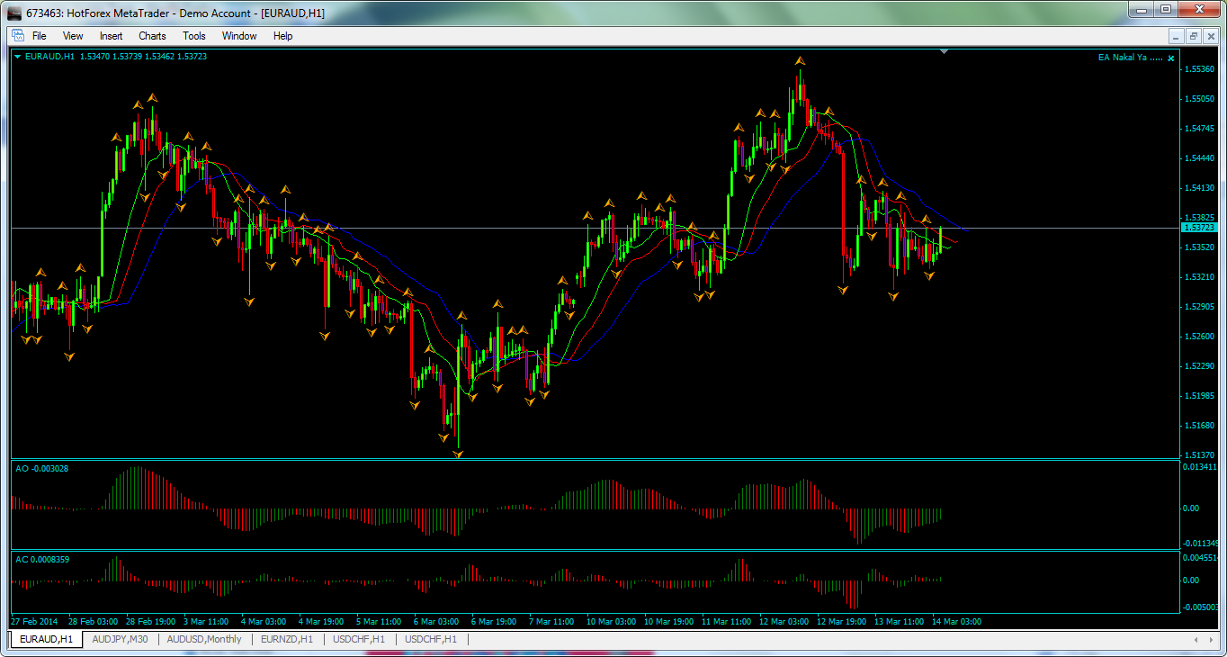Switch to the AUDUSD,Monthly chart tab
The height and width of the screenshot is (657, 1227).
pyautogui.click(x=204, y=639)
